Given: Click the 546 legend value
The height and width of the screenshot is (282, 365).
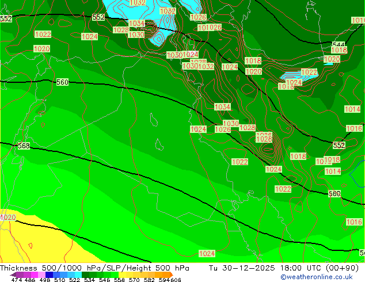Looking at the screenshot, I should click(x=105, y=280).
